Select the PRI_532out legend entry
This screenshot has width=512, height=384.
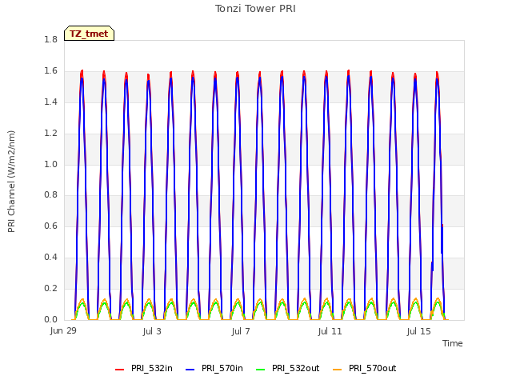point(288,368)
